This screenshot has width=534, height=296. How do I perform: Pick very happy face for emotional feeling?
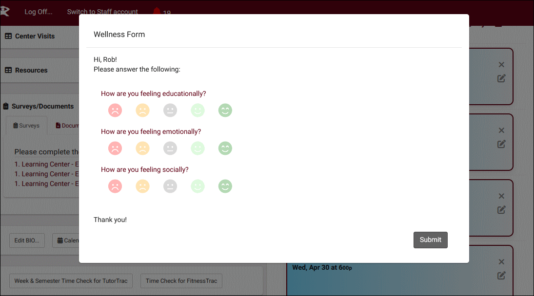pos(225,148)
